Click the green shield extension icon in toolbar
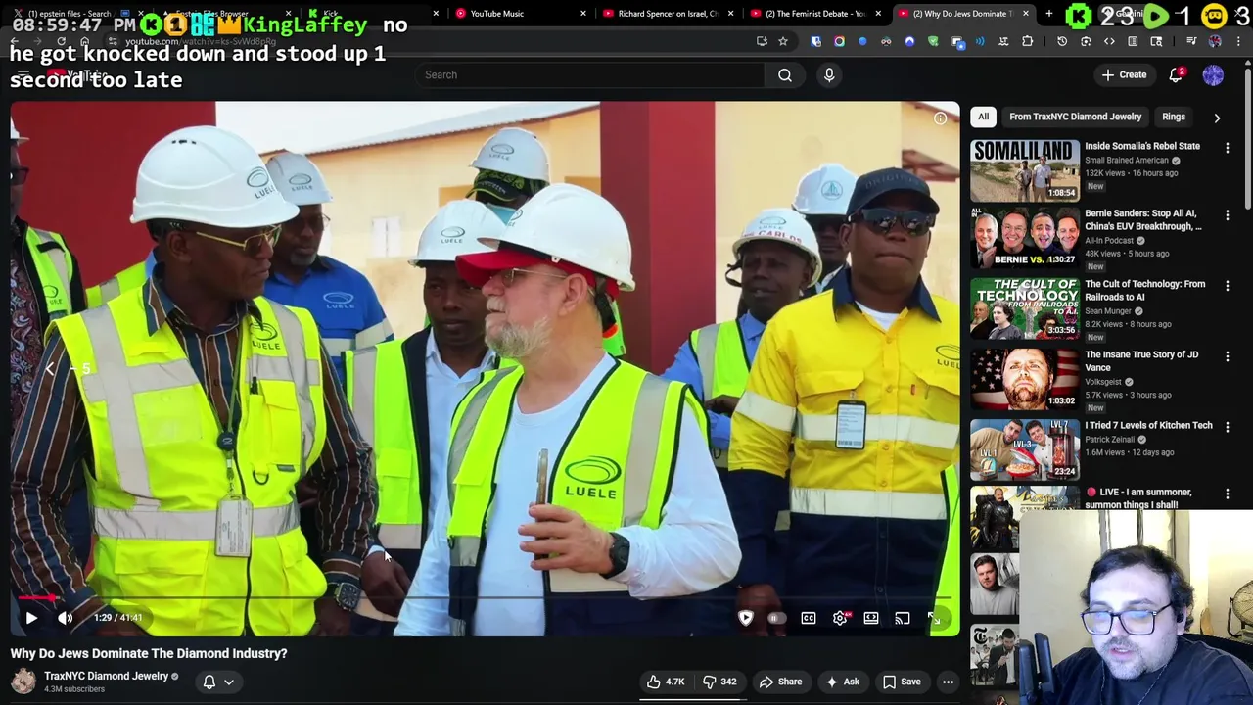Screen dimensions: 1253x705 coord(933,41)
